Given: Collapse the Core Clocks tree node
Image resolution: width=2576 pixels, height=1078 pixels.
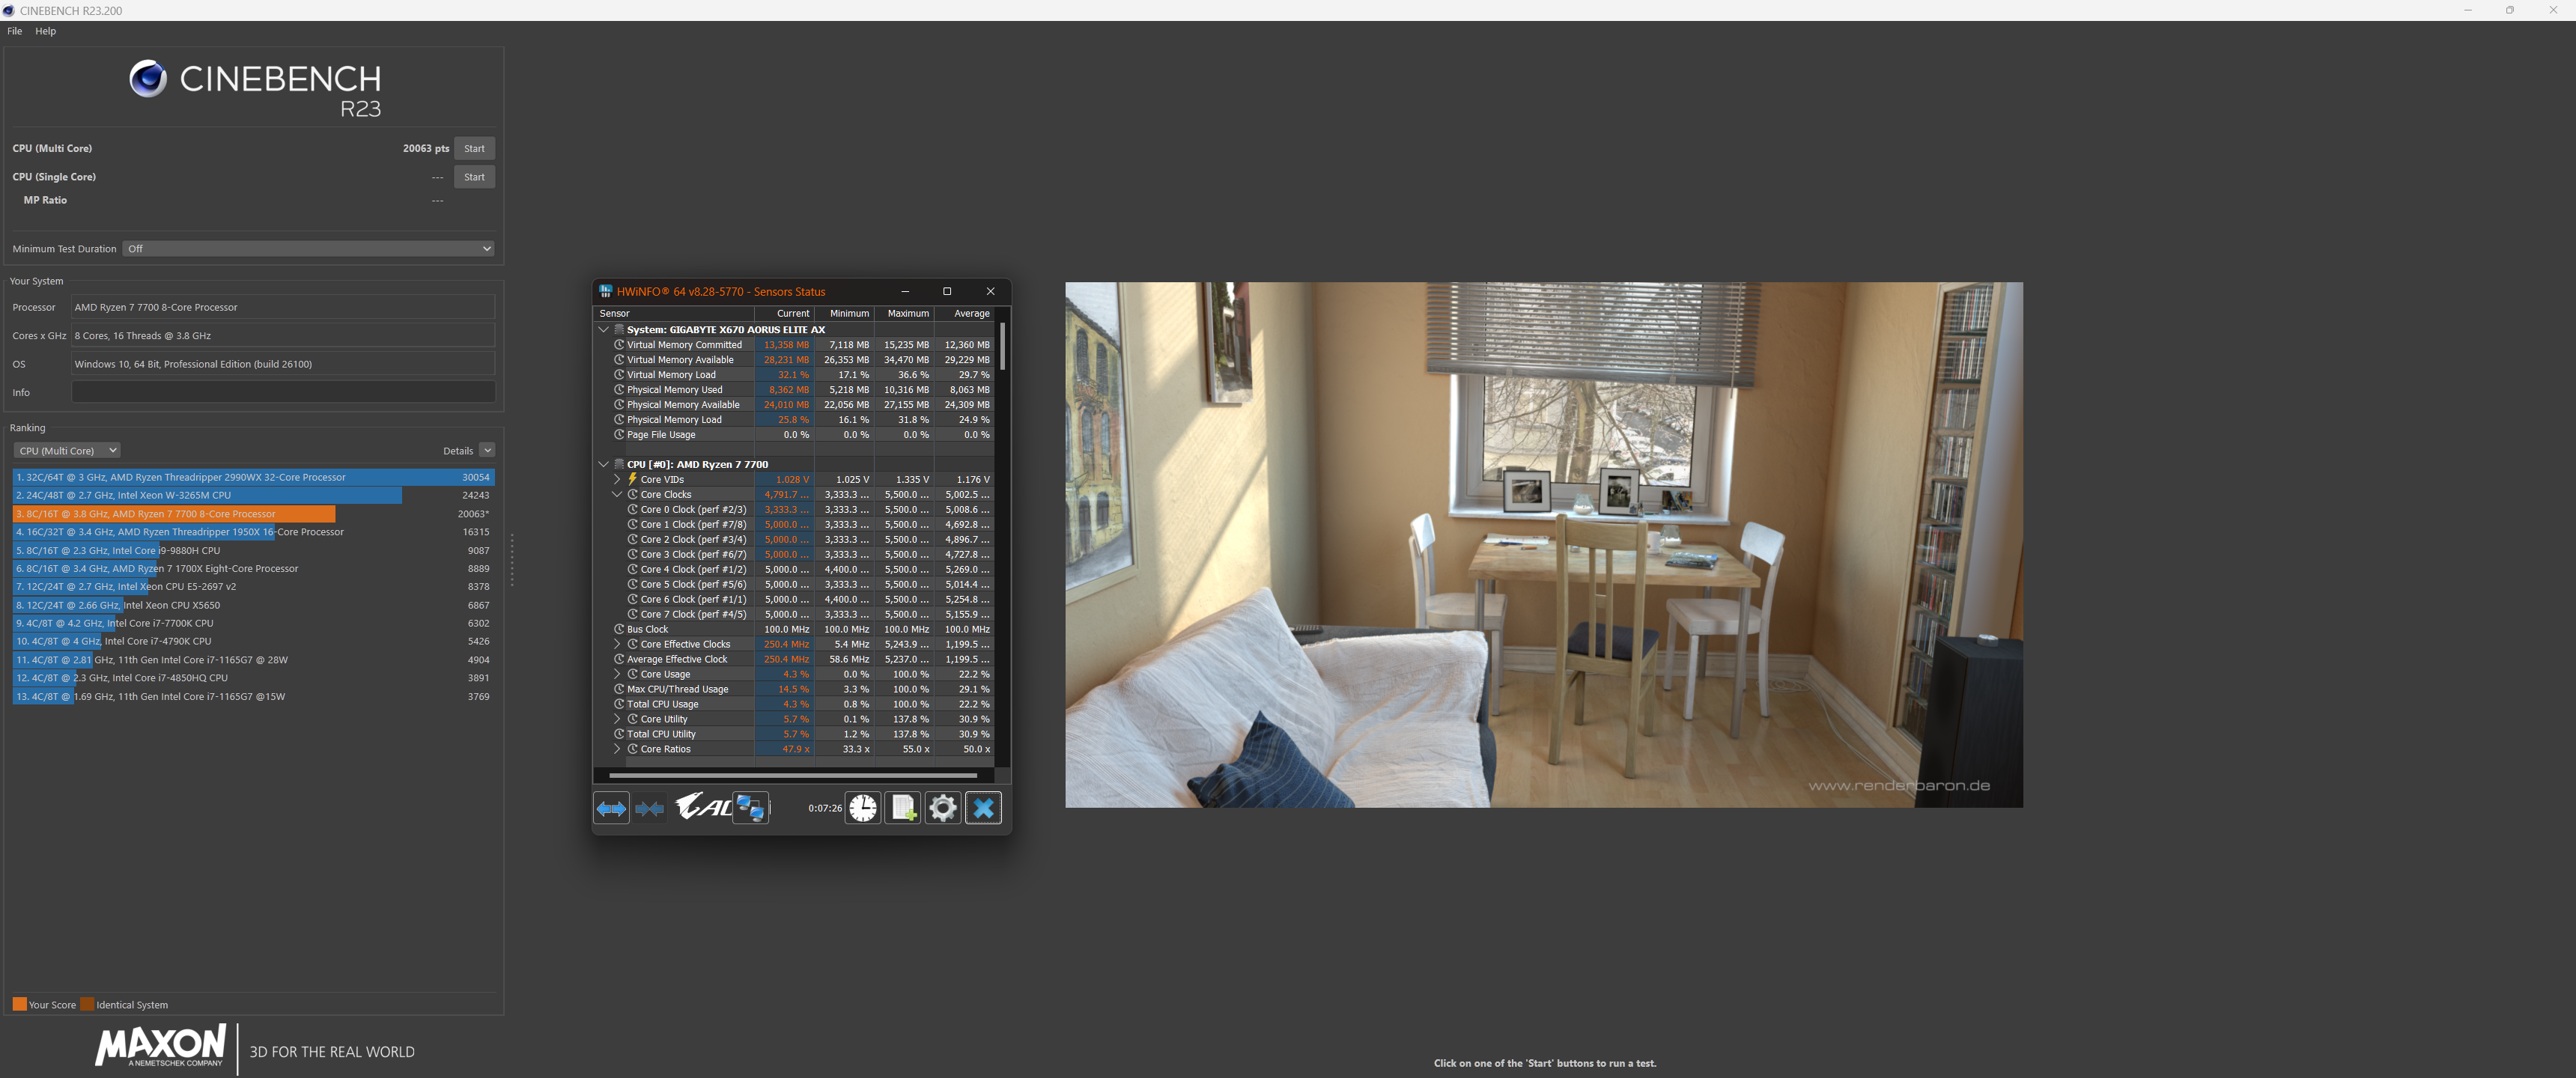Looking at the screenshot, I should [617, 495].
